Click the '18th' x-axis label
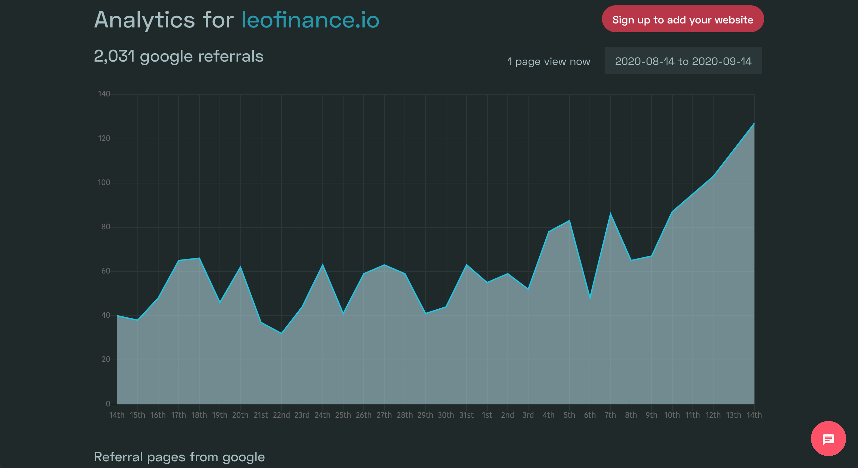858x468 pixels. tap(199, 415)
